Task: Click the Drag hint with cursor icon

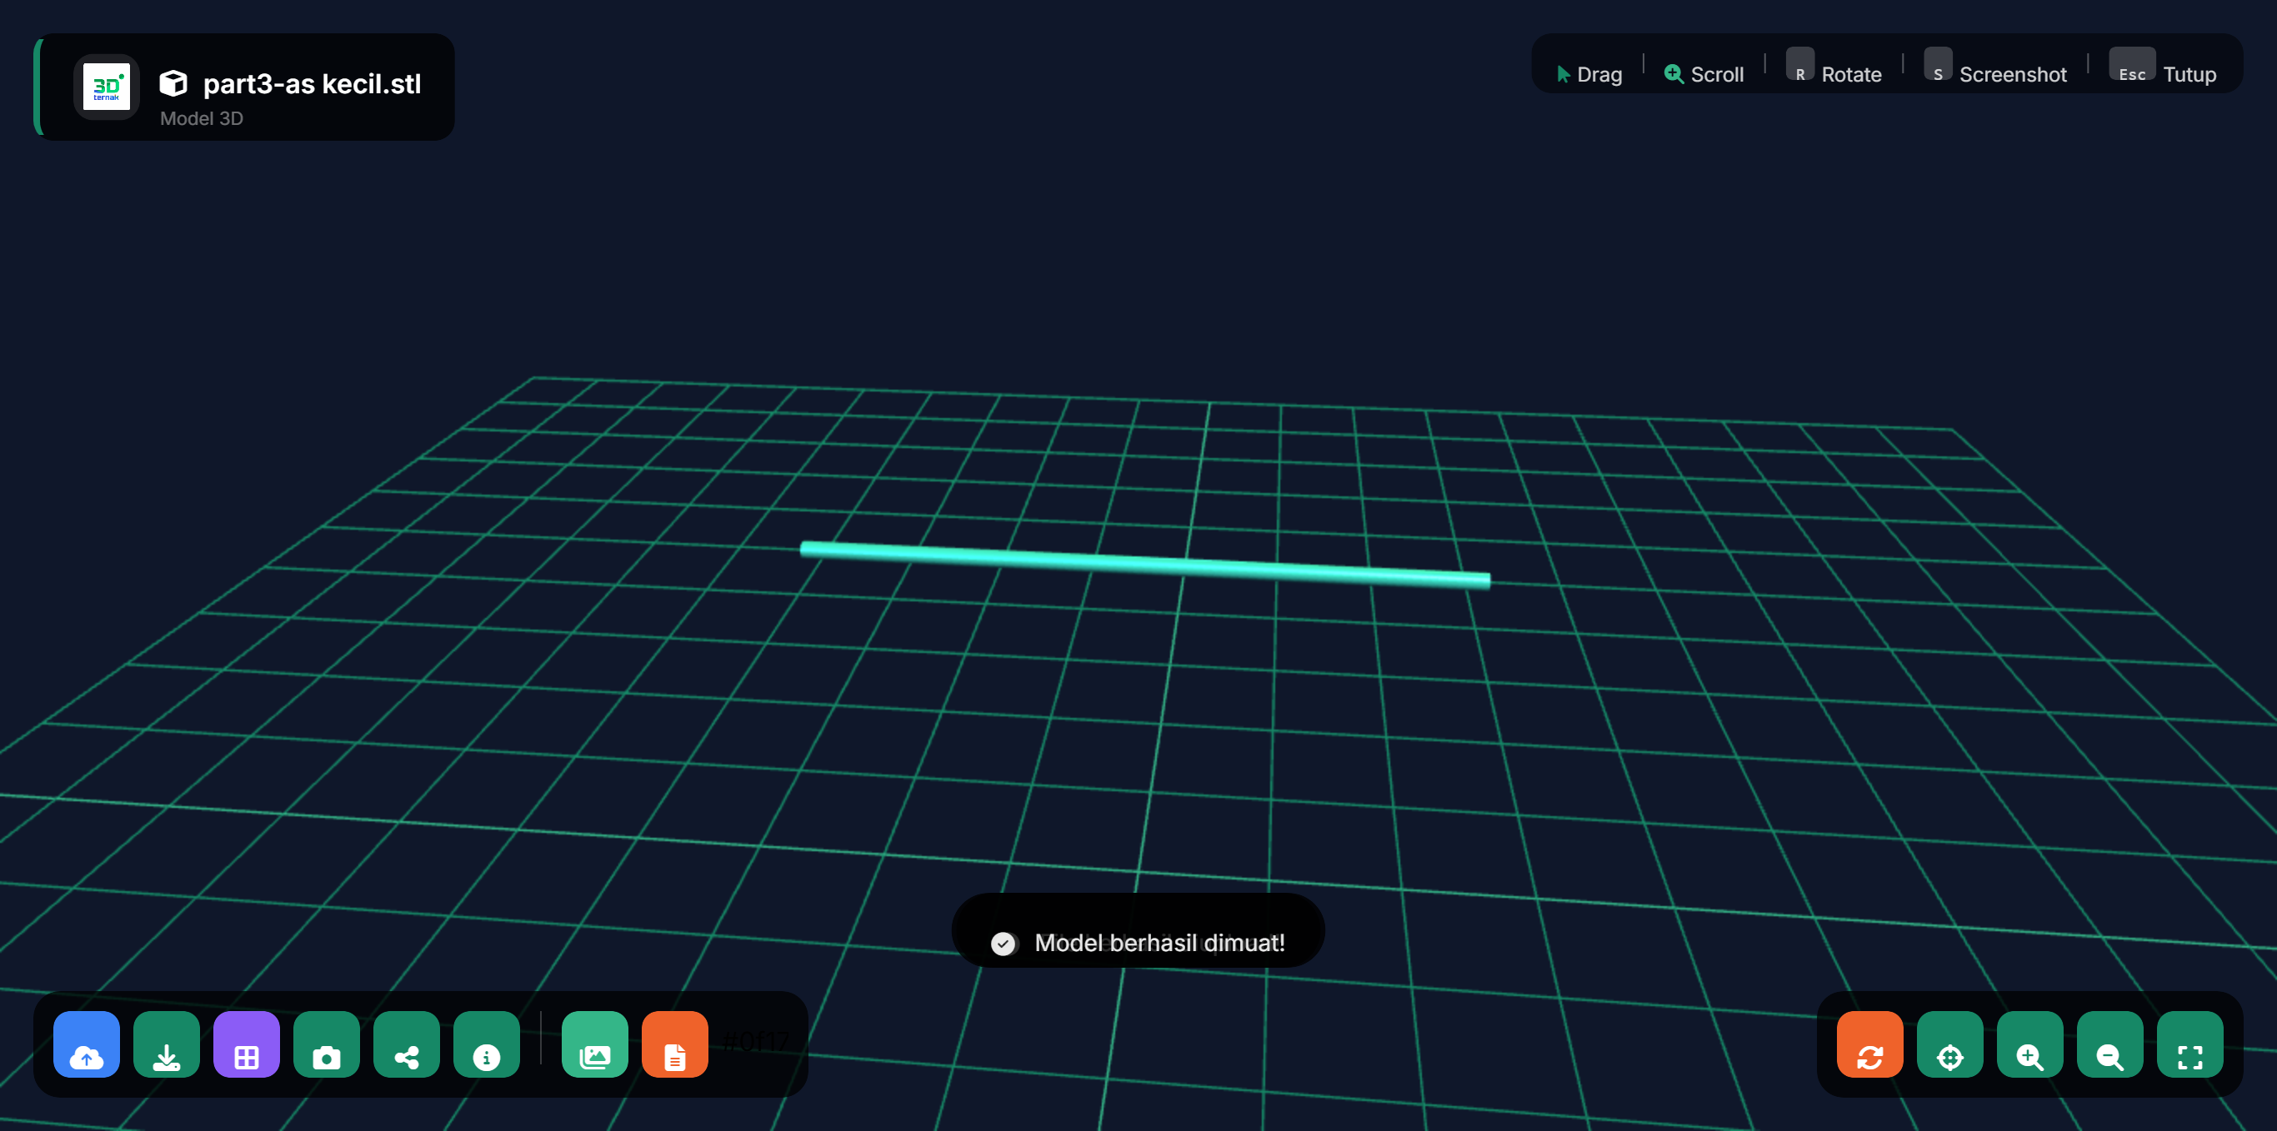Action: [1589, 74]
